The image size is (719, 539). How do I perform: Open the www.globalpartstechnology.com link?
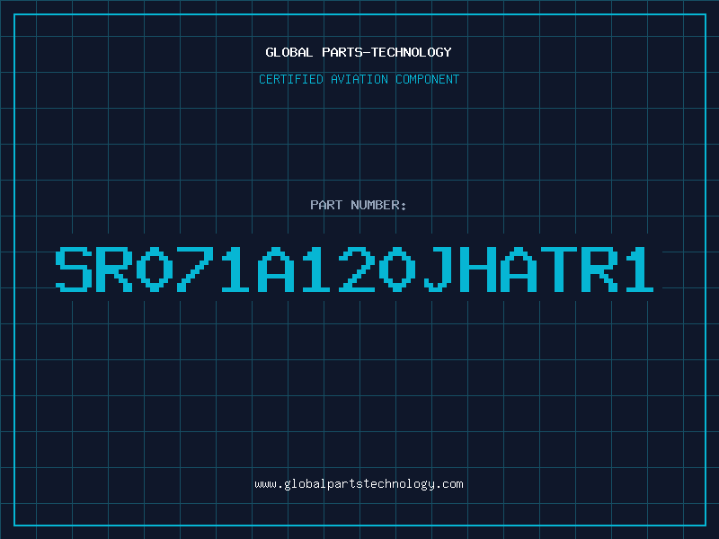(x=359, y=484)
